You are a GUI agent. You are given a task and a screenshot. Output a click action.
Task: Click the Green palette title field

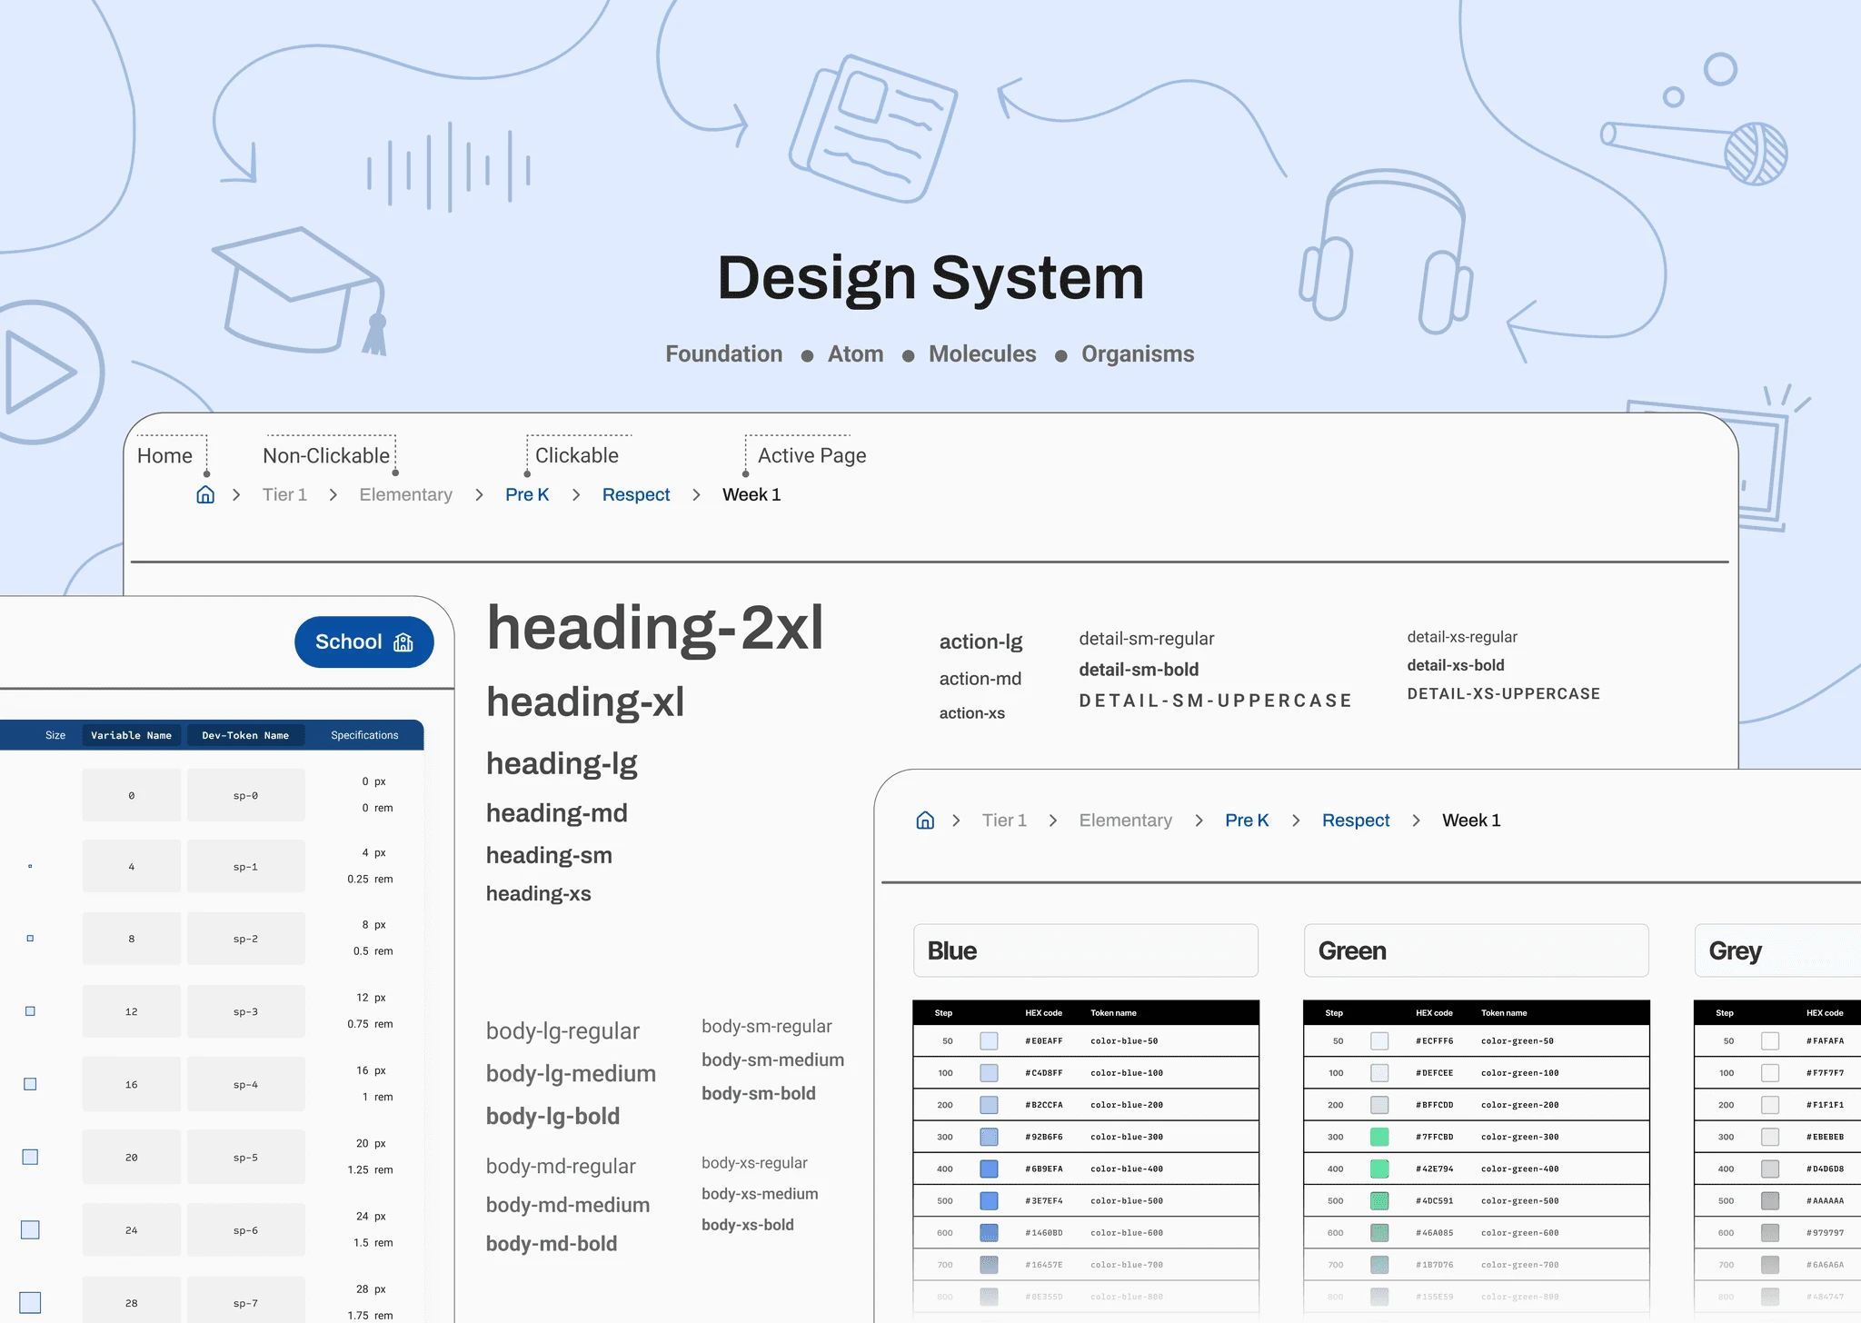(x=1477, y=950)
